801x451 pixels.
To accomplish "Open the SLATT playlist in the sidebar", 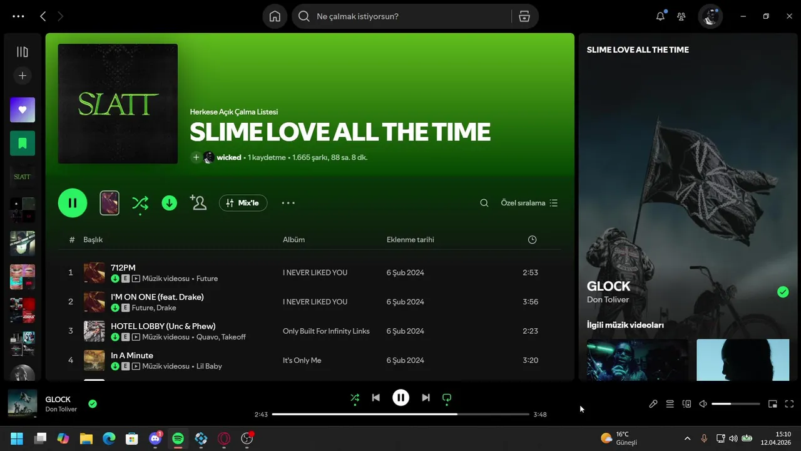I will pos(23,177).
